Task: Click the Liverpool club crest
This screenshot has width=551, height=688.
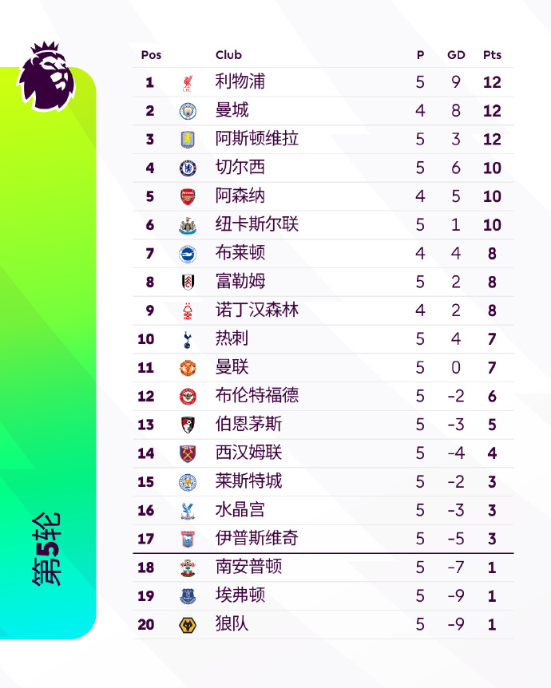Action: tap(188, 82)
